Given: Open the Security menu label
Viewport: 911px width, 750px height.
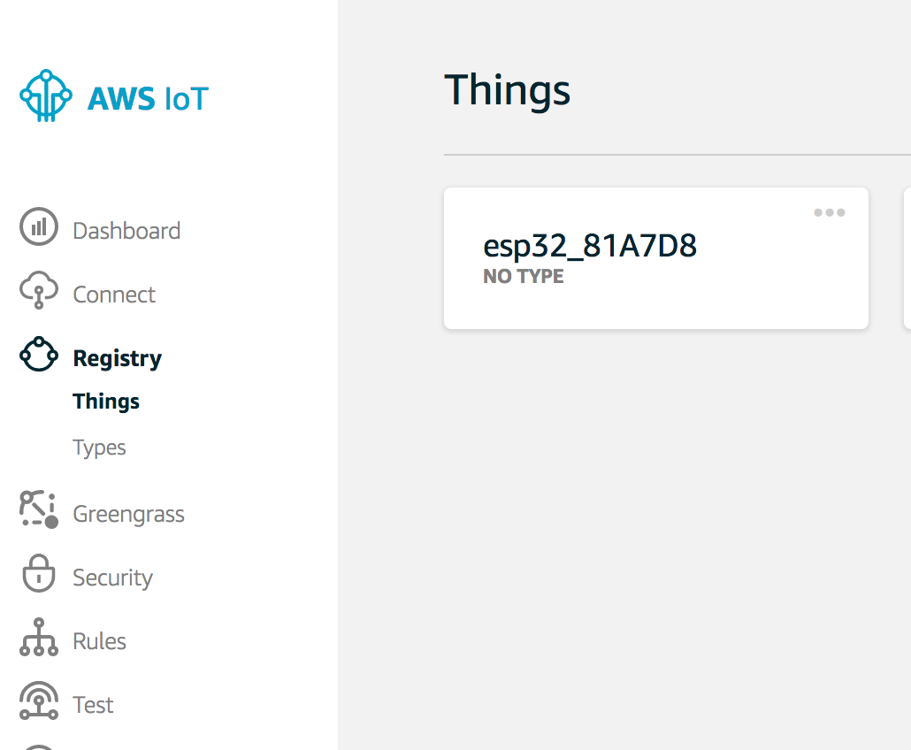Looking at the screenshot, I should point(112,578).
